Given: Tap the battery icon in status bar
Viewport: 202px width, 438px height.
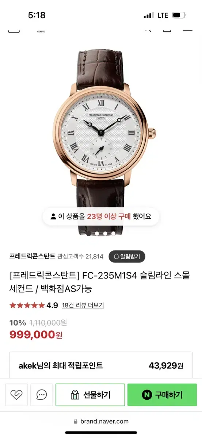Looking at the screenshot, I should 179,15.
